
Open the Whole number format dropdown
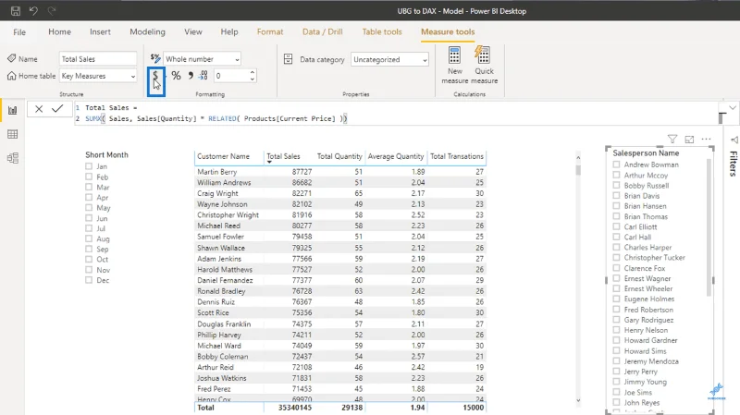pyautogui.click(x=202, y=59)
